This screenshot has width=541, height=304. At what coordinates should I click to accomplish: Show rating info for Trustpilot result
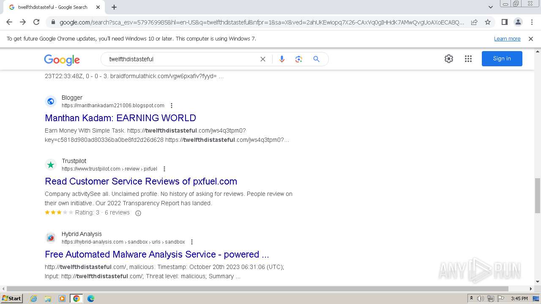138,213
